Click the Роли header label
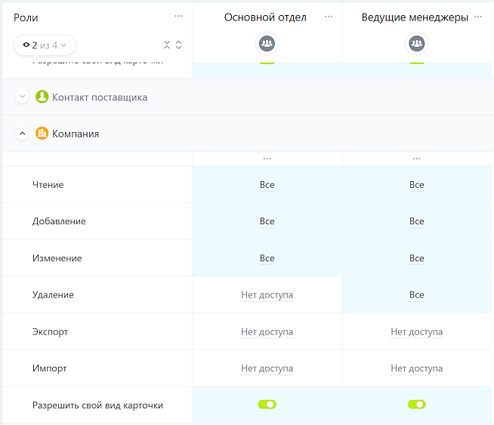 (26, 18)
